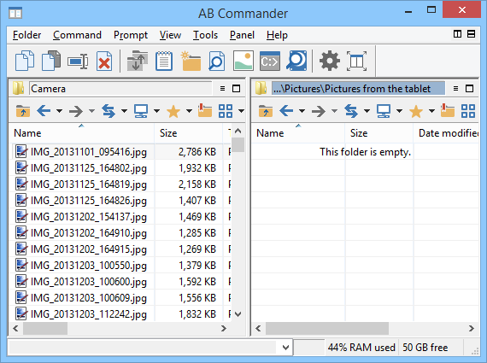Open the Command menu
The image size is (487, 363).
point(77,35)
